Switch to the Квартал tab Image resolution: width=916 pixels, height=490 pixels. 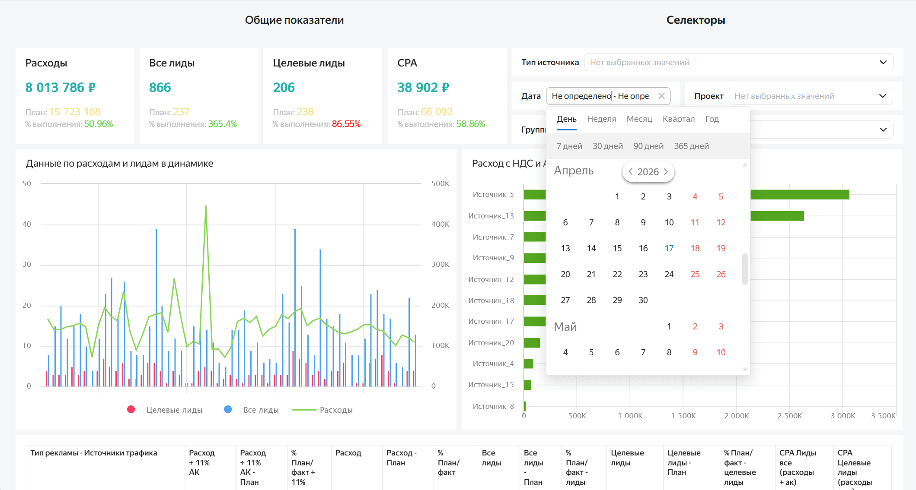click(x=678, y=119)
